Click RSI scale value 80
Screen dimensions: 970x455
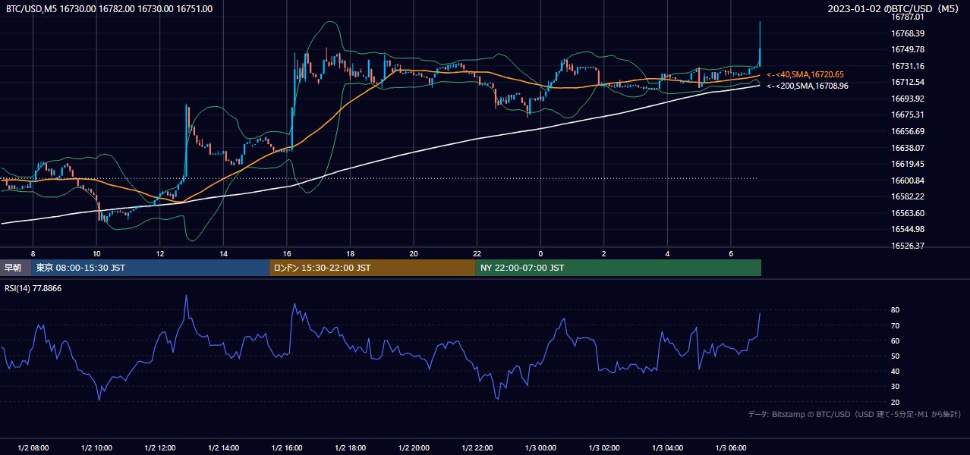(x=896, y=310)
